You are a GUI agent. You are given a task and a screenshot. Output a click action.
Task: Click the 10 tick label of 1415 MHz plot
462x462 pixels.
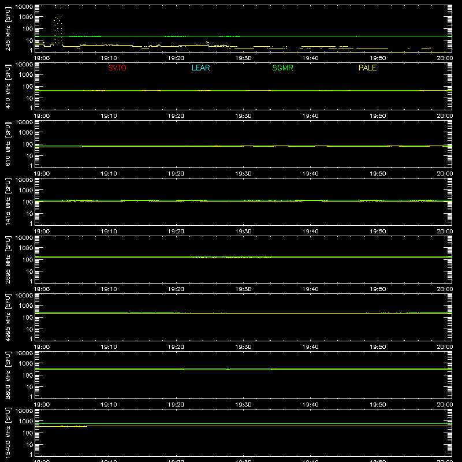coord(29,214)
